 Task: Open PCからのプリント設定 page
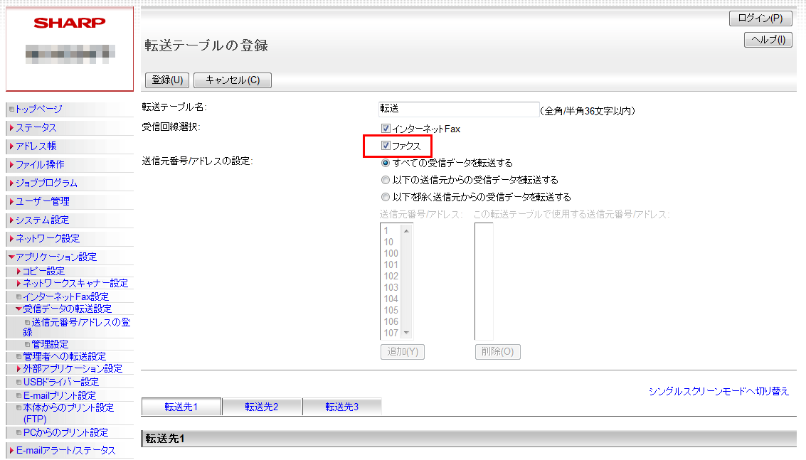65,432
